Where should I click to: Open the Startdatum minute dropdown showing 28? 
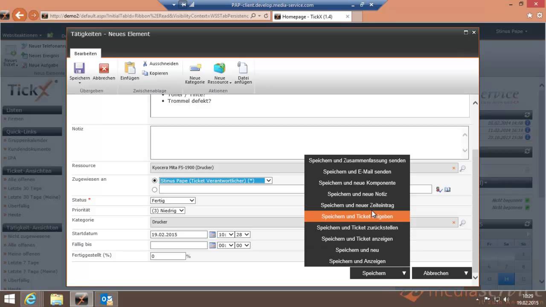tap(243, 235)
